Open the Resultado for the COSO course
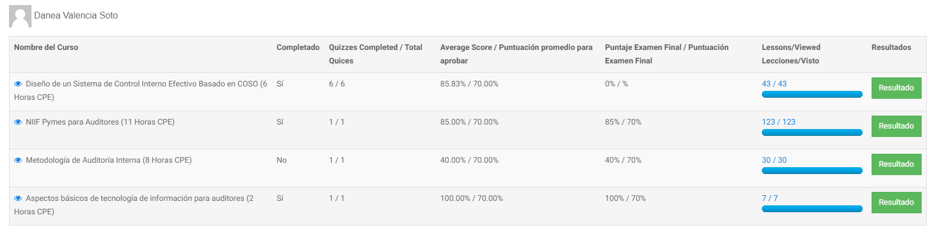934x234 pixels. click(896, 88)
